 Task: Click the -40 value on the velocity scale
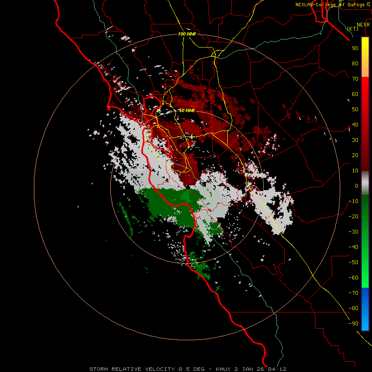pyautogui.click(x=353, y=247)
